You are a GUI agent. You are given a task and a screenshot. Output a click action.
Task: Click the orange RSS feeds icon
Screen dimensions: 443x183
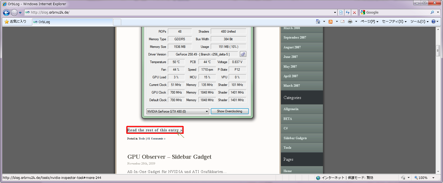pos(331,21)
